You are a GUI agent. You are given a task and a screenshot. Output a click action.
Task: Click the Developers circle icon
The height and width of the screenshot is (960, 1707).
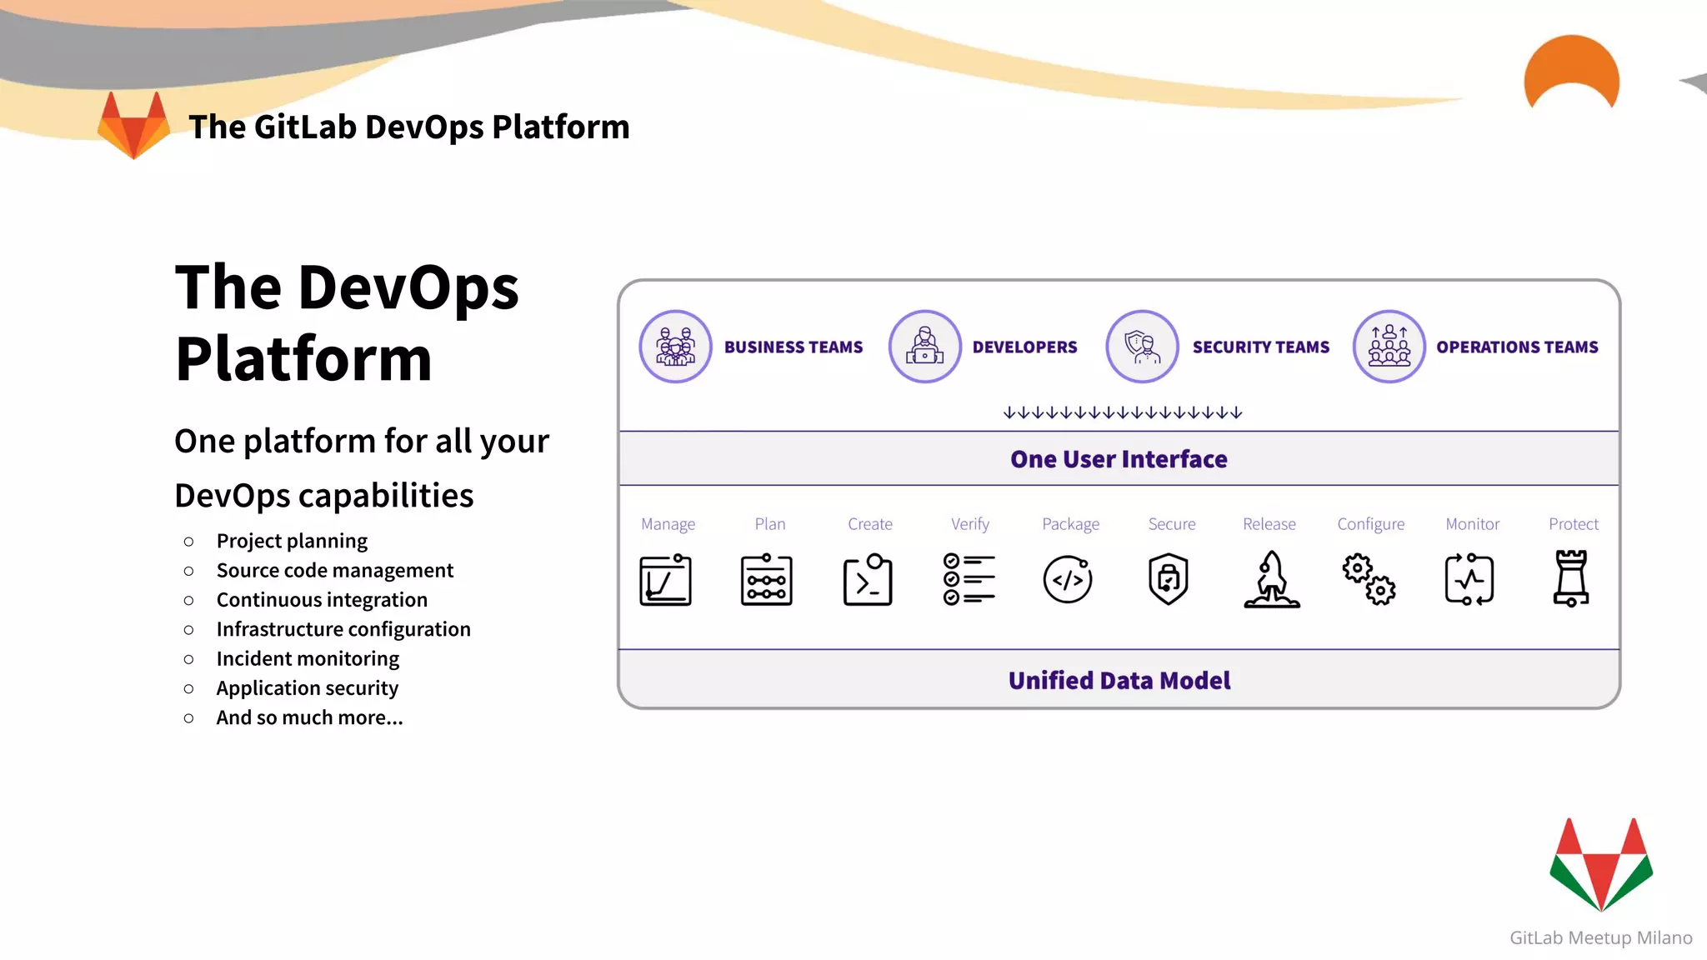[925, 347]
